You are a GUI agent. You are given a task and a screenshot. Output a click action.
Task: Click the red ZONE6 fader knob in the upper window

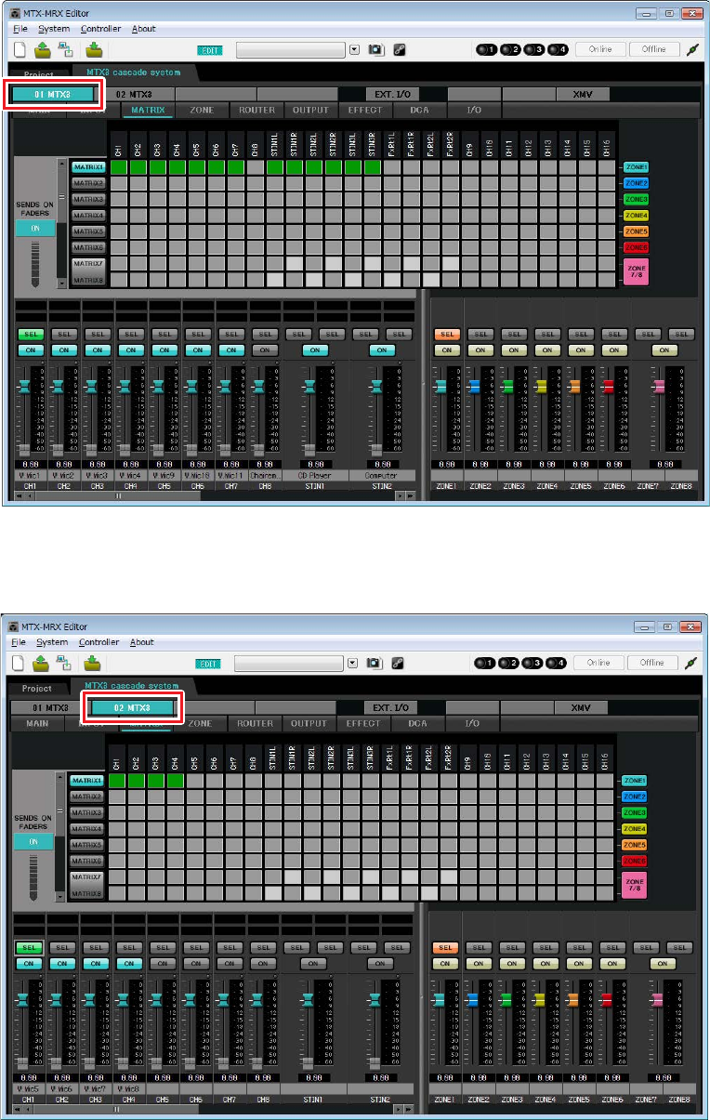pyautogui.click(x=610, y=385)
